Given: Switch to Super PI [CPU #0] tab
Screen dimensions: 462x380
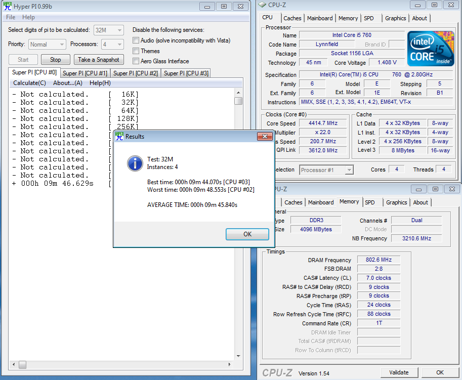Looking at the screenshot, I should (34, 72).
